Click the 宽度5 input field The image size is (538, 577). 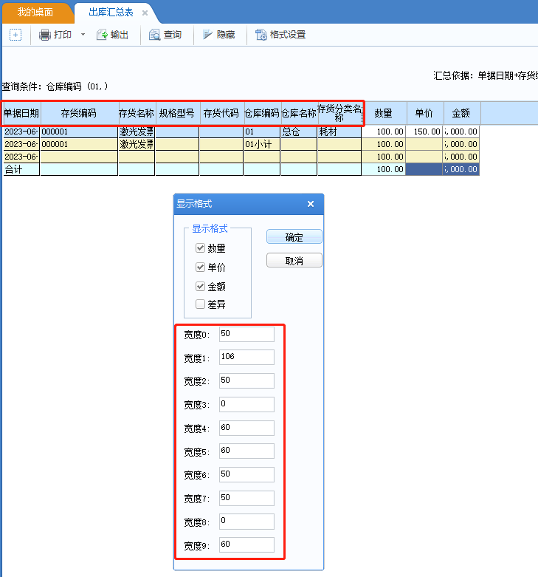click(246, 451)
